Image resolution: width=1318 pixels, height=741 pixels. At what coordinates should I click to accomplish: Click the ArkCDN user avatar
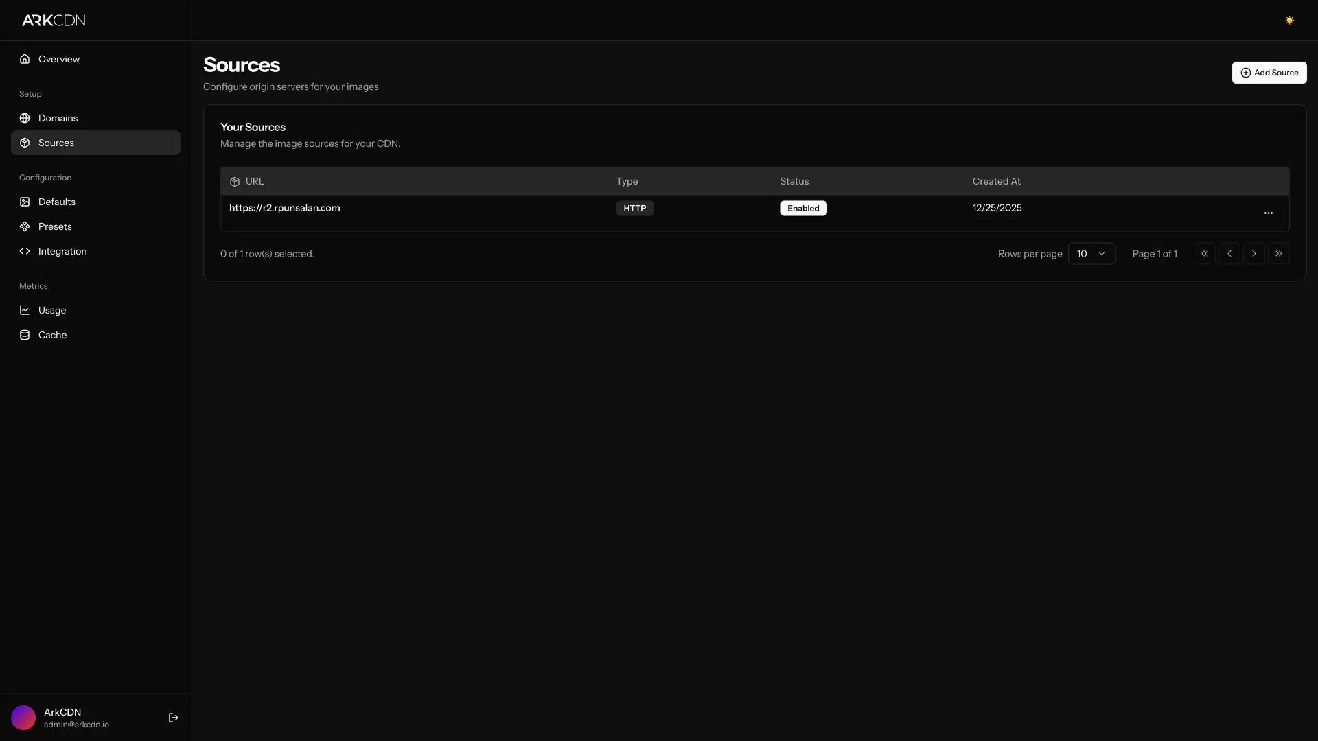[23, 718]
